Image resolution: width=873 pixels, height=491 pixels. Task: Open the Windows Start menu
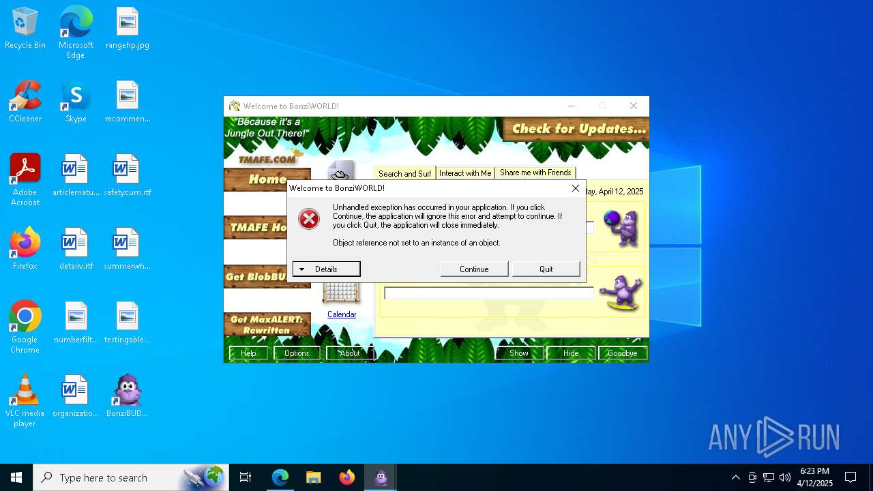click(16, 477)
